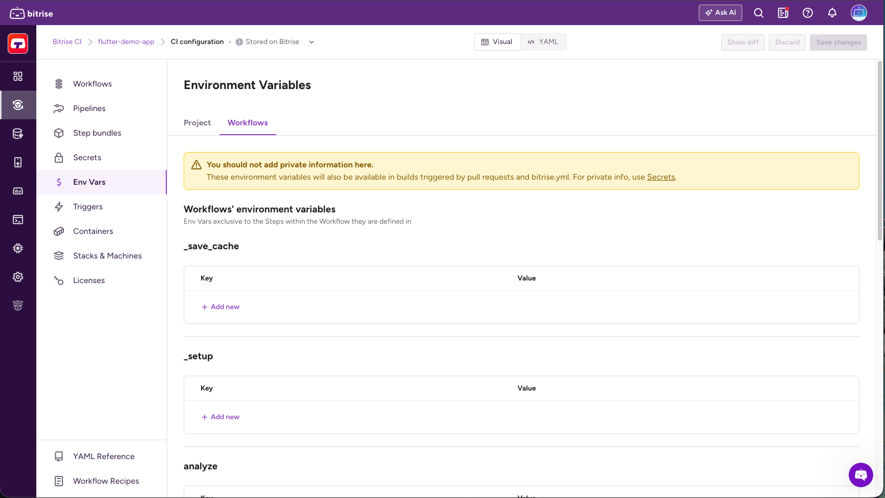Viewport: 885px width, 498px height.
Task: Select the Workflows tab
Action: (x=248, y=123)
